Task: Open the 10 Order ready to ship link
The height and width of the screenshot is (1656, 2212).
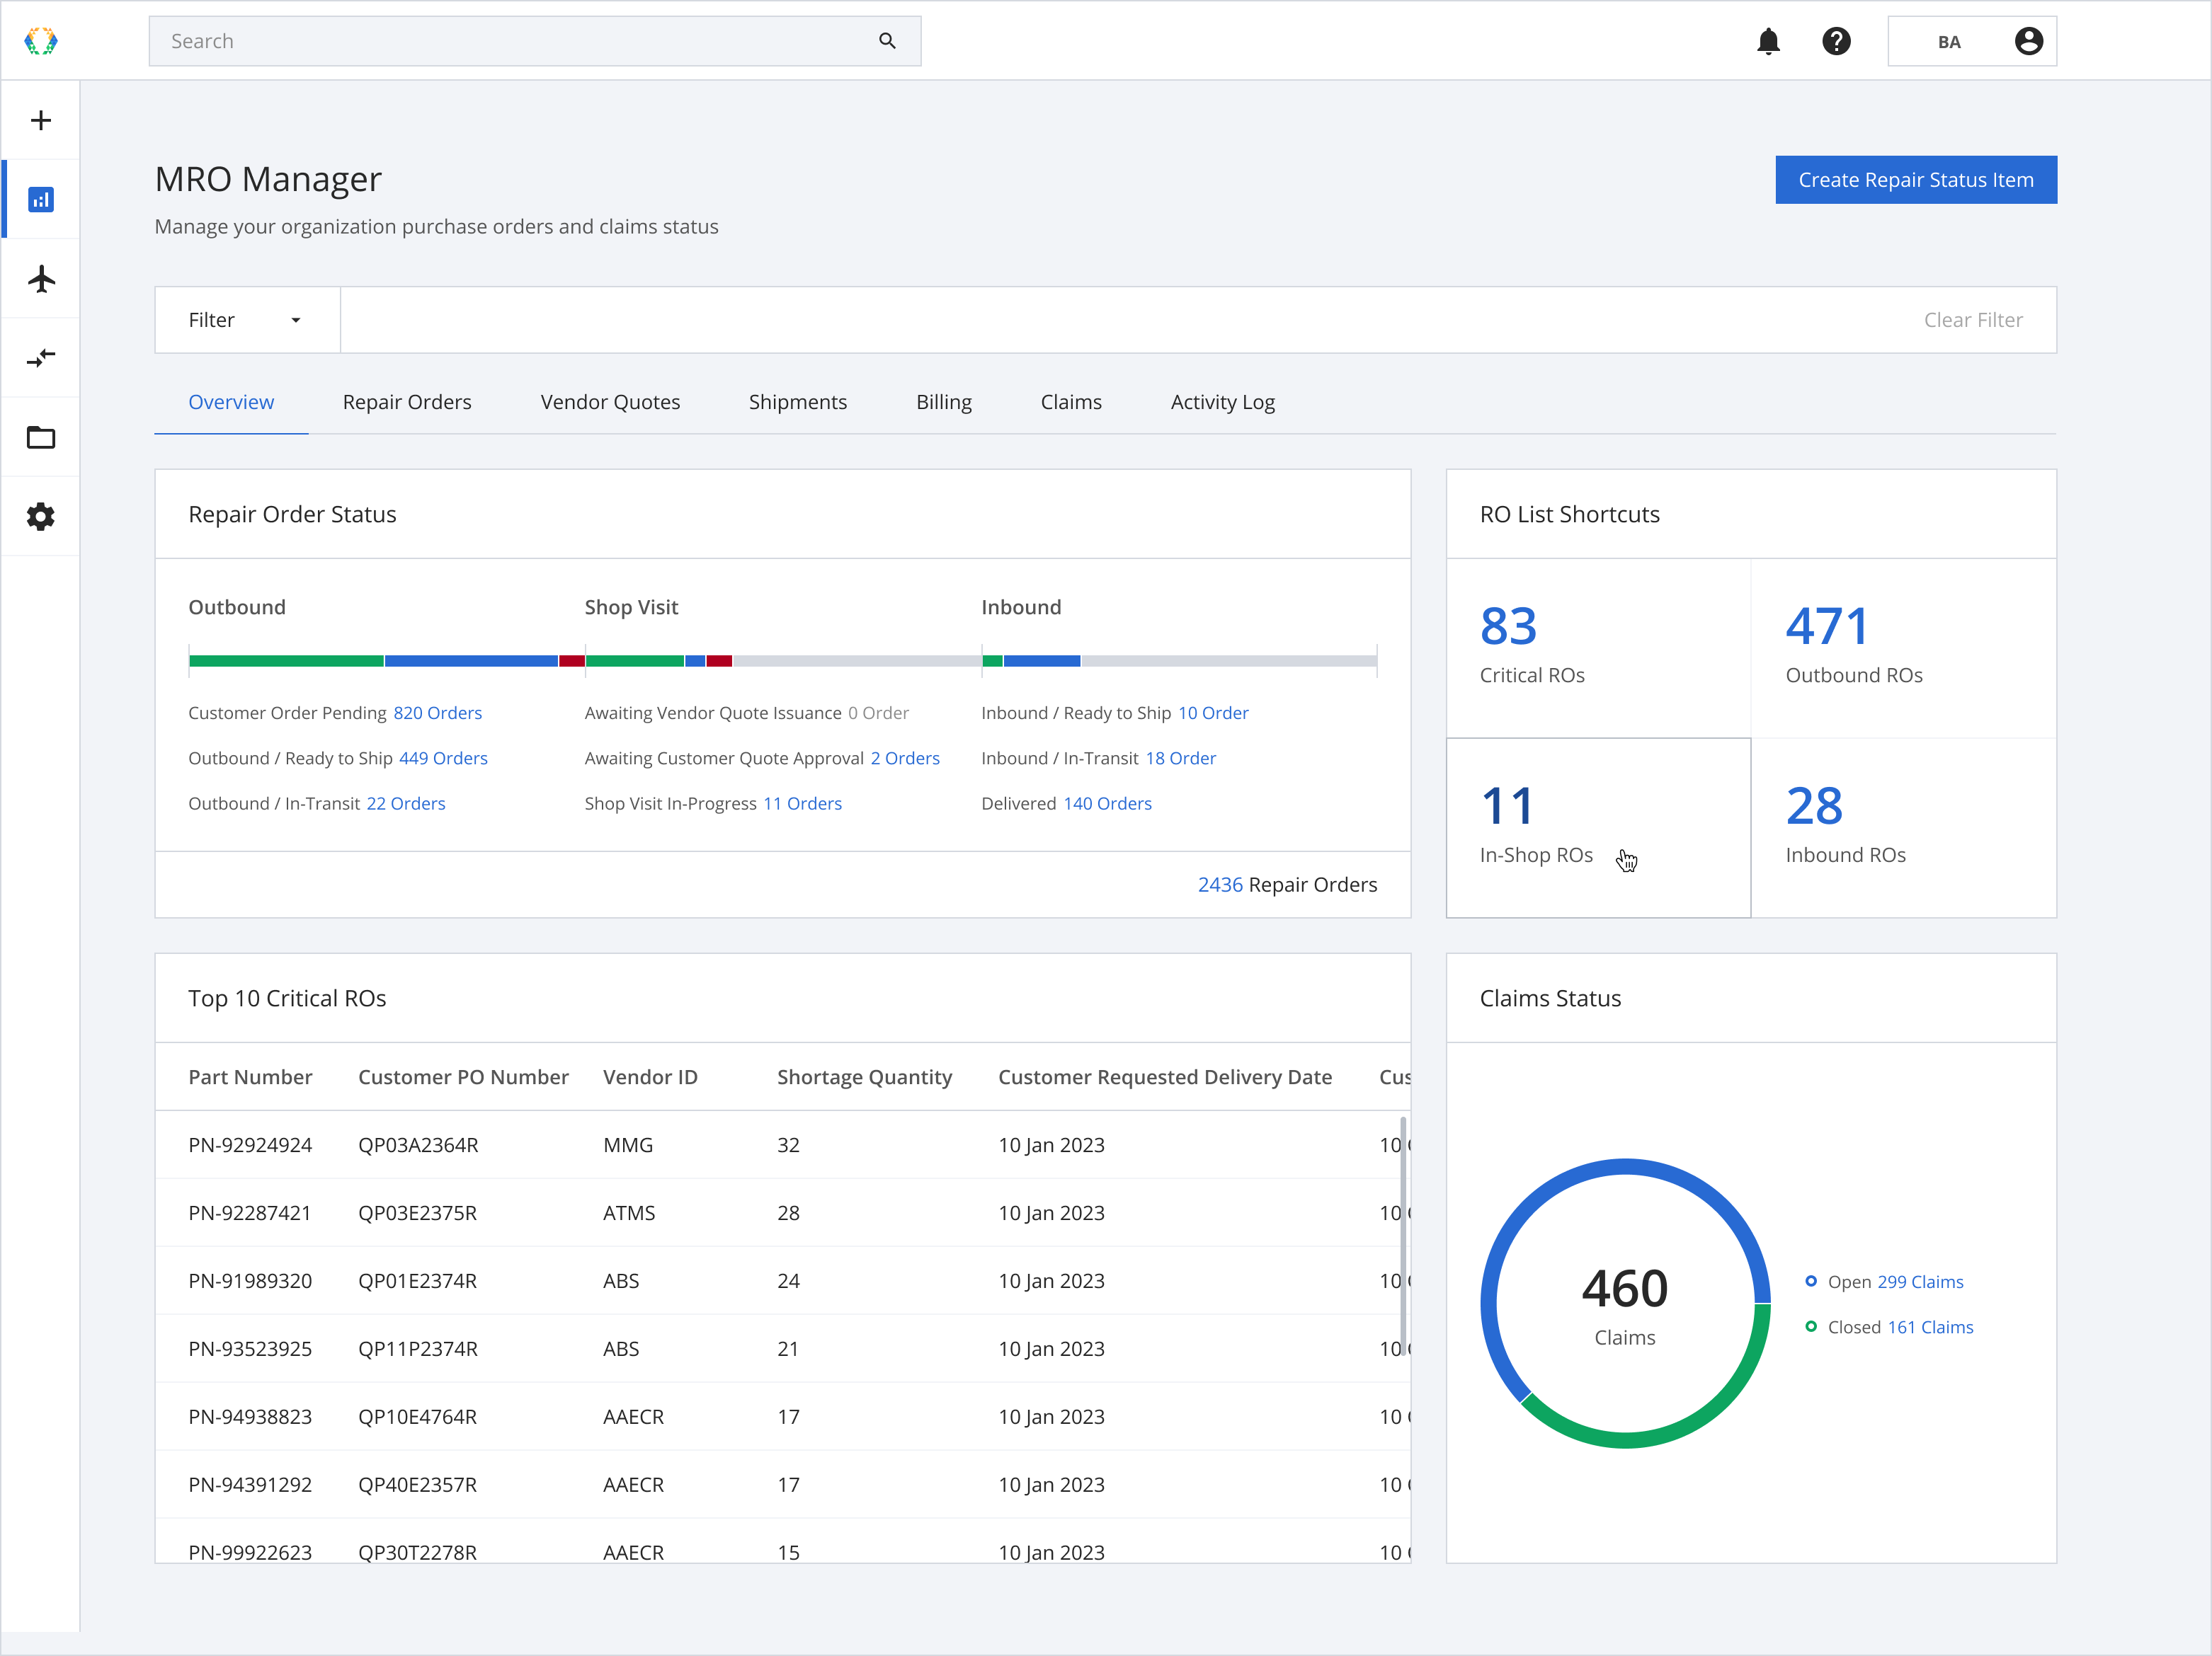Action: coord(1213,713)
